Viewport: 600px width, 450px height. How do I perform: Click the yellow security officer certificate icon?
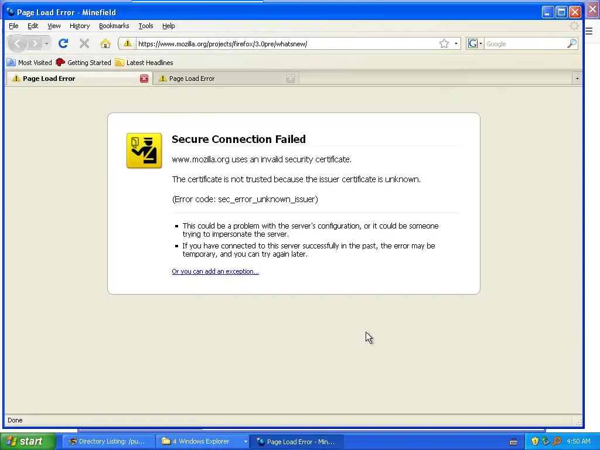(x=144, y=151)
